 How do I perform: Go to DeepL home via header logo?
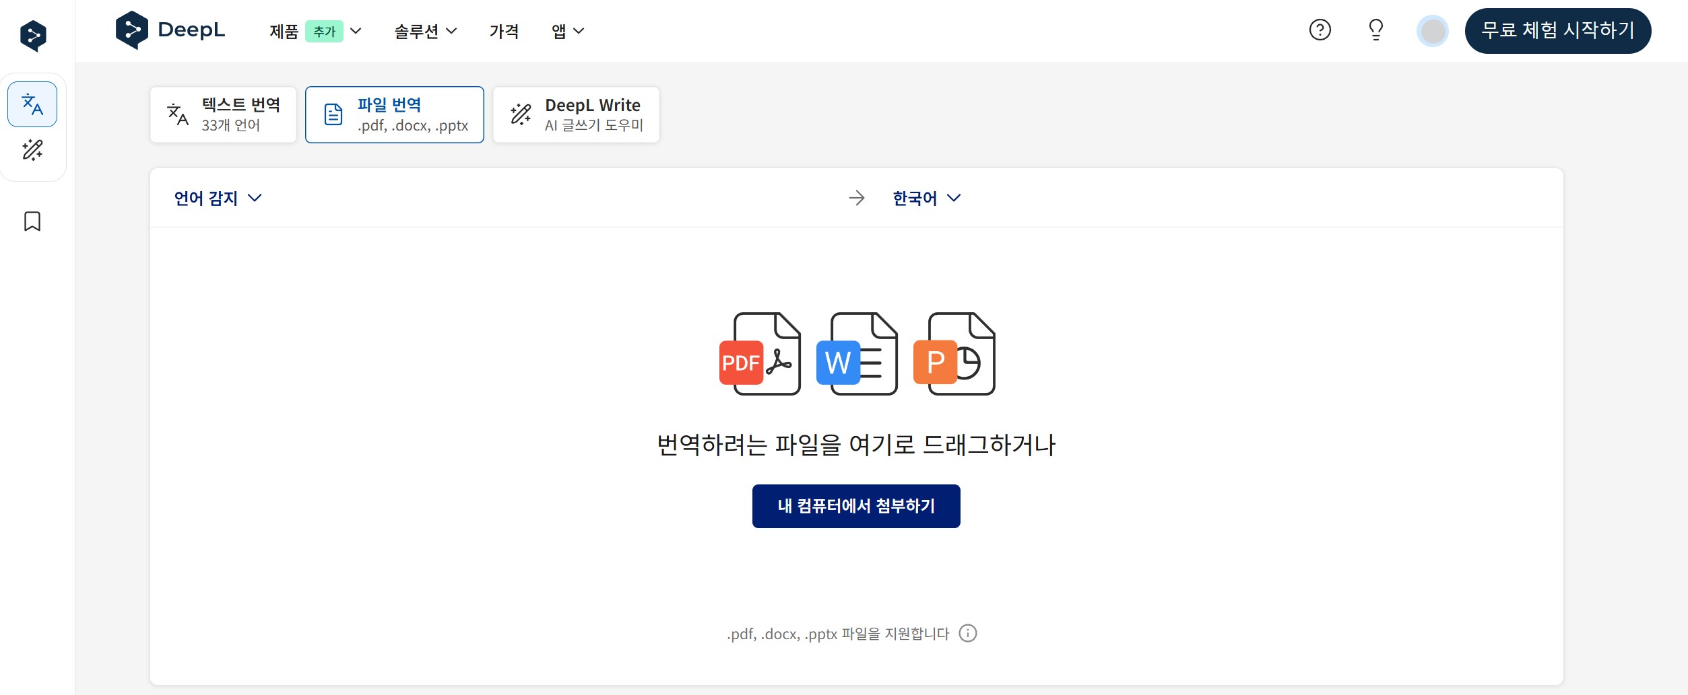(170, 30)
